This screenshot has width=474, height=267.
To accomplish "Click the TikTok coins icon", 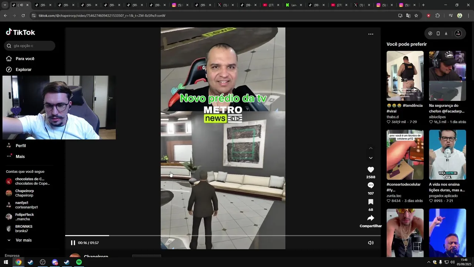I will 430,33.
